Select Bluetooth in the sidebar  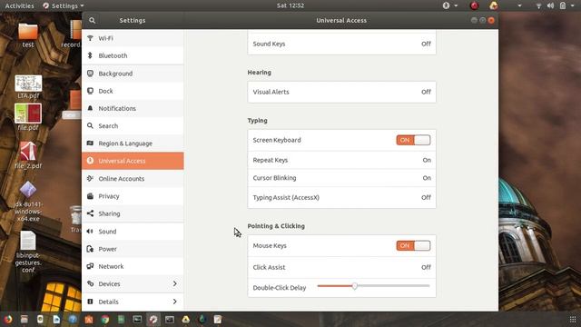click(133, 55)
